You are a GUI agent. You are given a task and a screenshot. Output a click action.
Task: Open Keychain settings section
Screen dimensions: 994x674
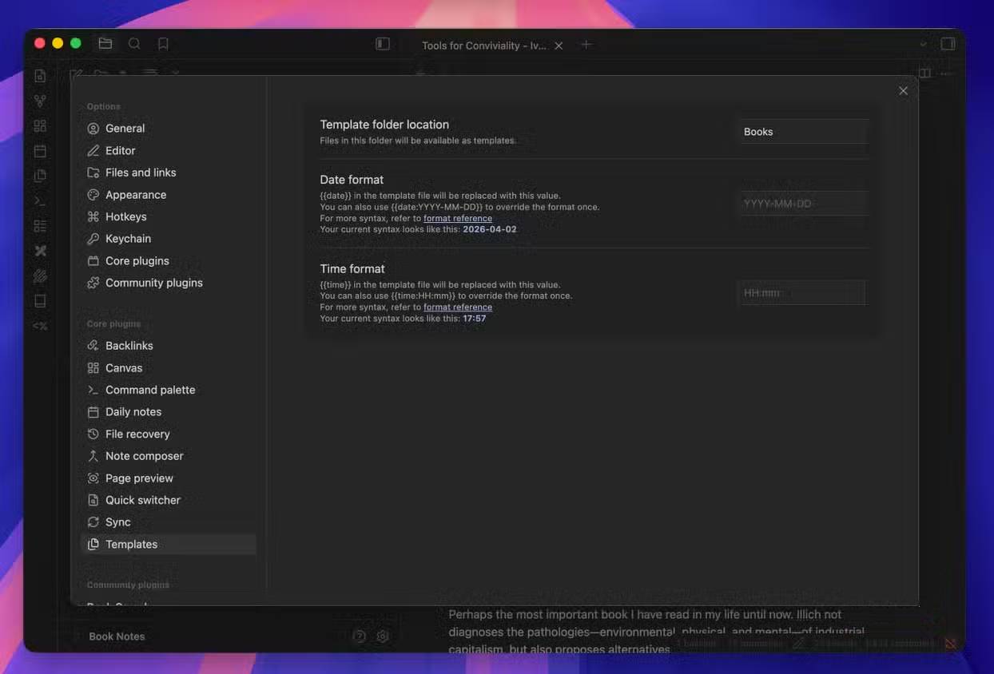pos(169,239)
